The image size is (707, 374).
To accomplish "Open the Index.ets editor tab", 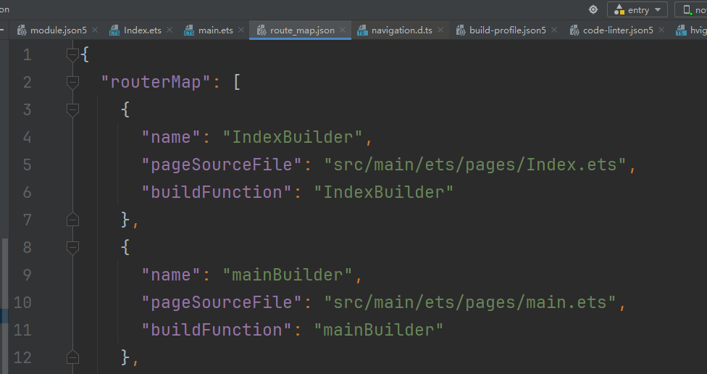I will [142, 30].
